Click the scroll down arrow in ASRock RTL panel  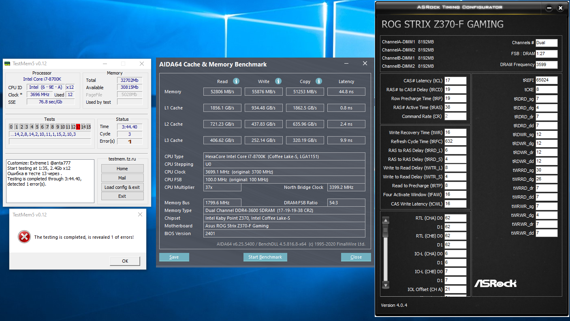pos(386,285)
